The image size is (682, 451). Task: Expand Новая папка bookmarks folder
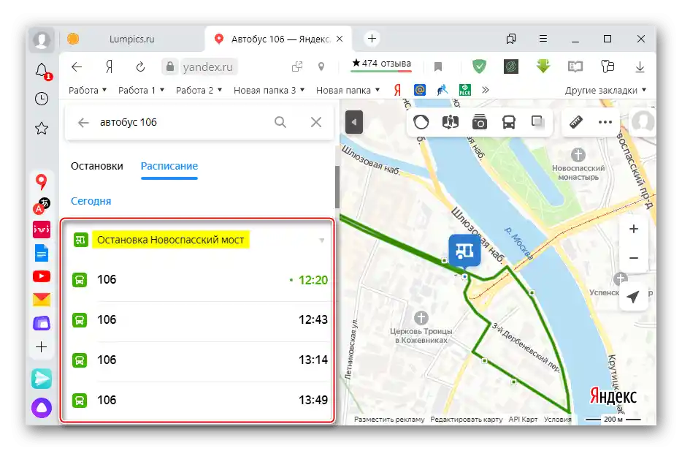[348, 90]
